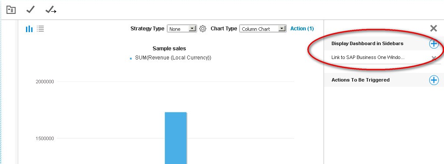Open the Chart Type dropdown
The width and height of the screenshot is (444, 164).
click(263, 29)
